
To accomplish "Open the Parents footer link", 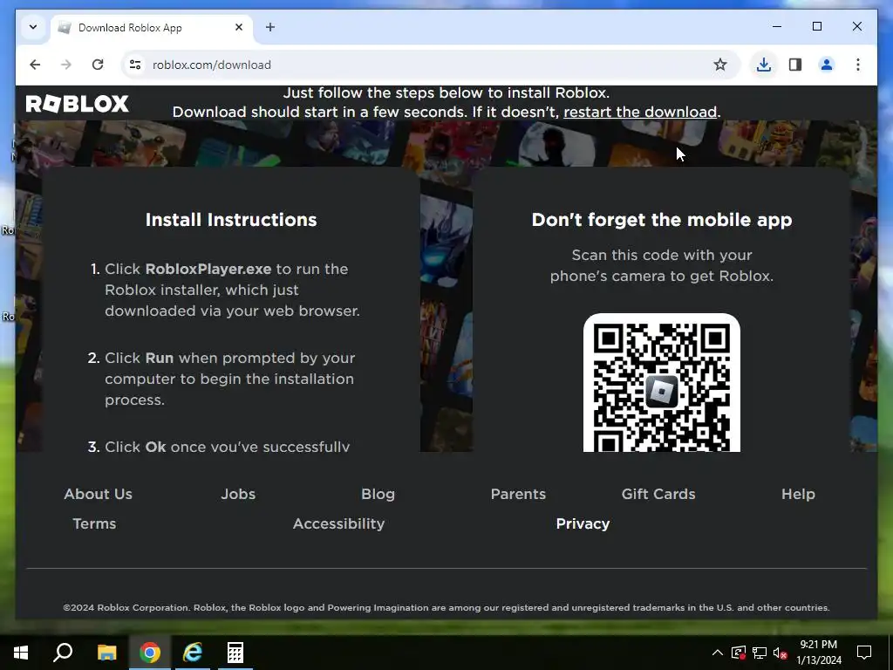I will (518, 494).
